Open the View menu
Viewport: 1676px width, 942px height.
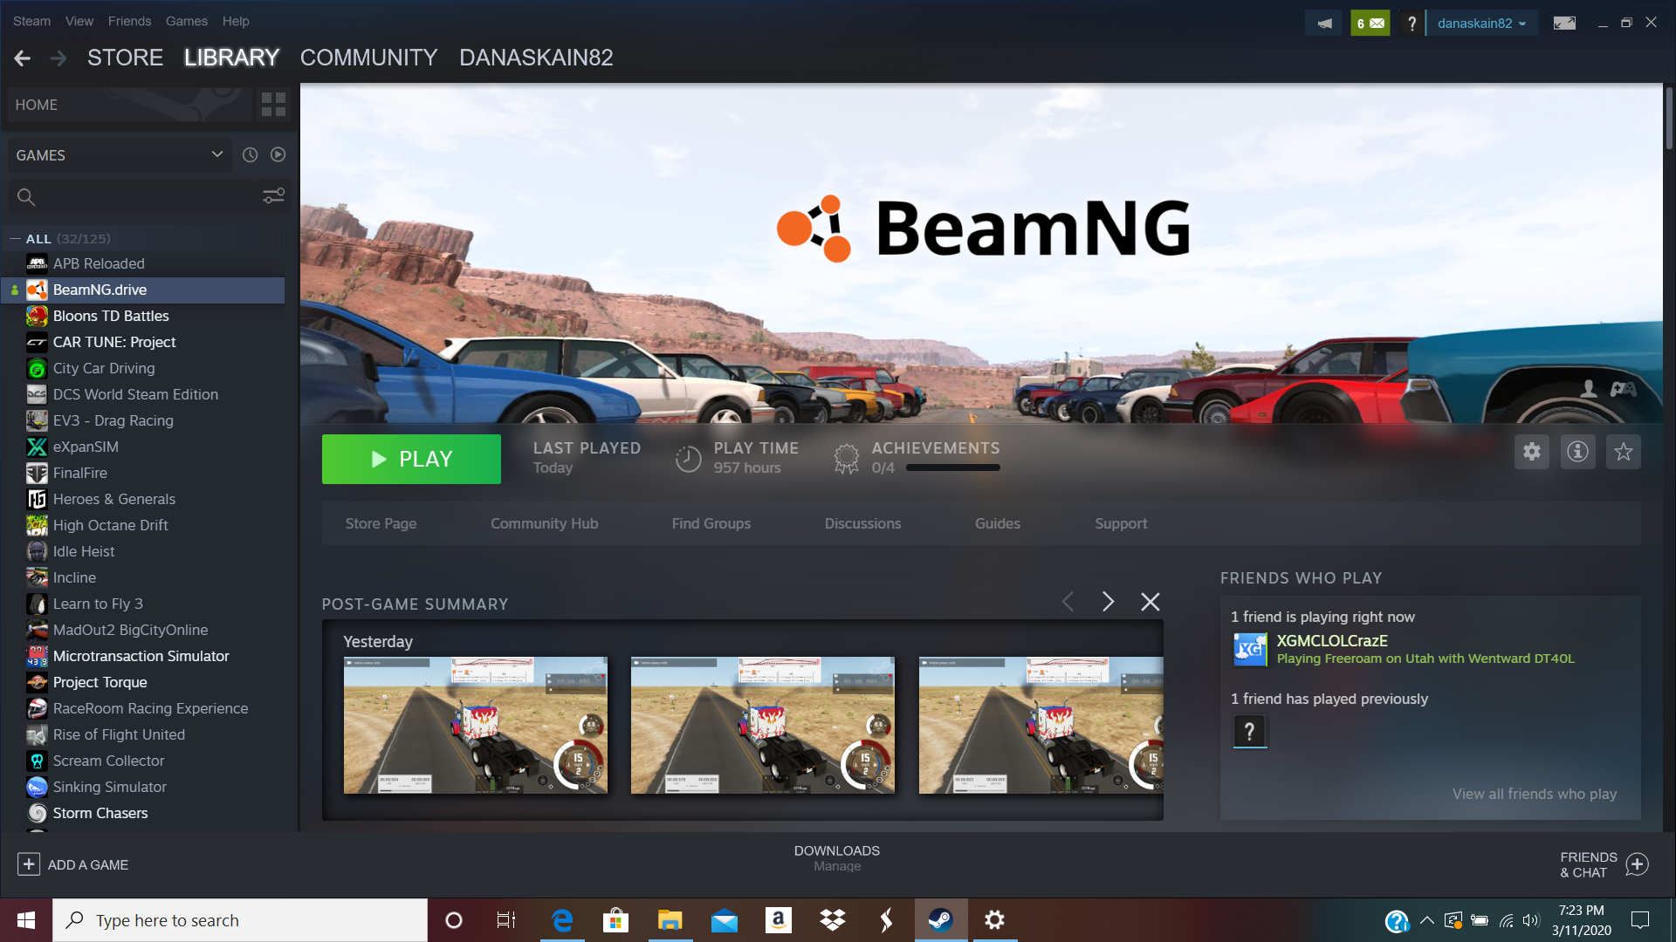(x=79, y=21)
